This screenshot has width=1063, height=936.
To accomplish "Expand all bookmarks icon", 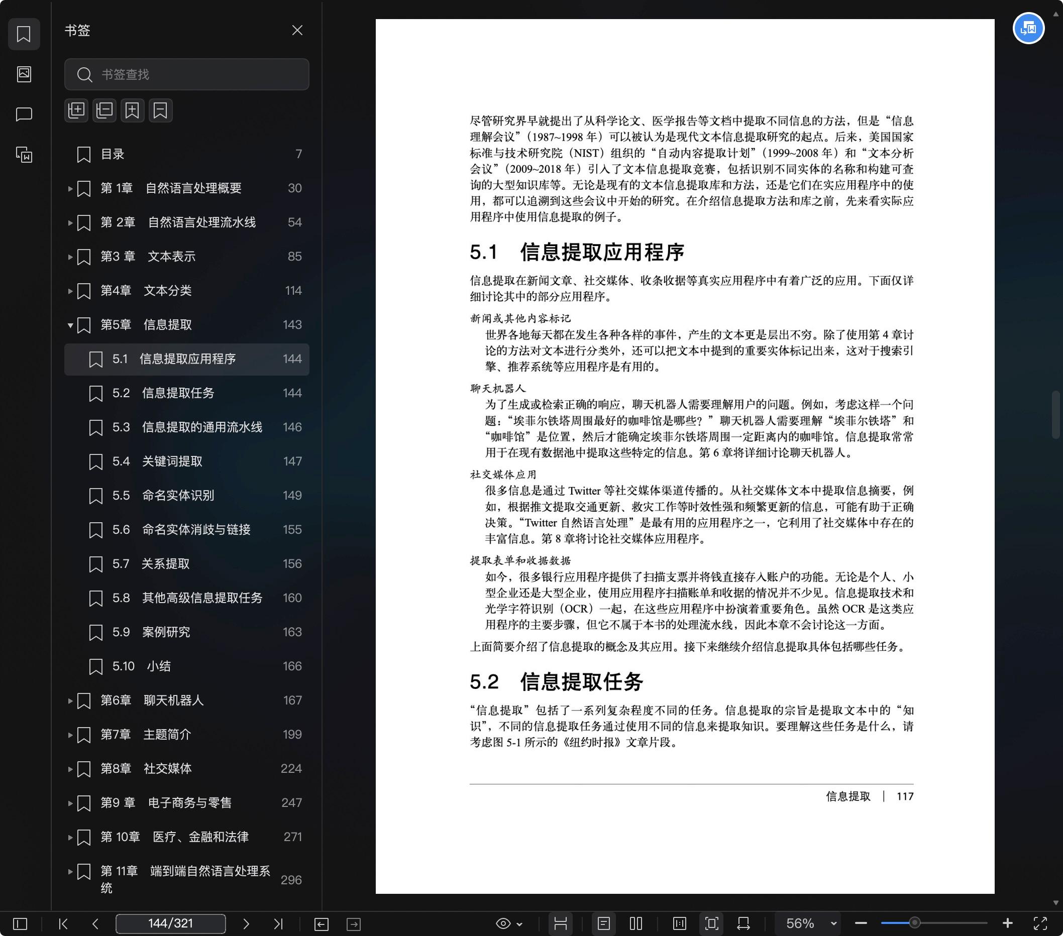I will 76,110.
